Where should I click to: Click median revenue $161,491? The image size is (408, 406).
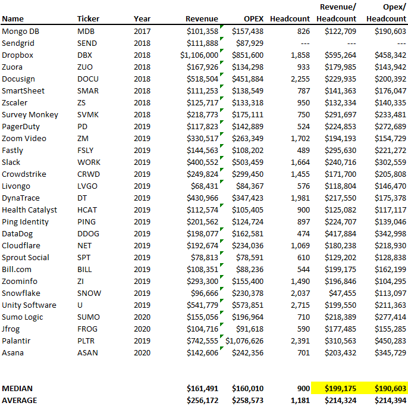(202, 389)
